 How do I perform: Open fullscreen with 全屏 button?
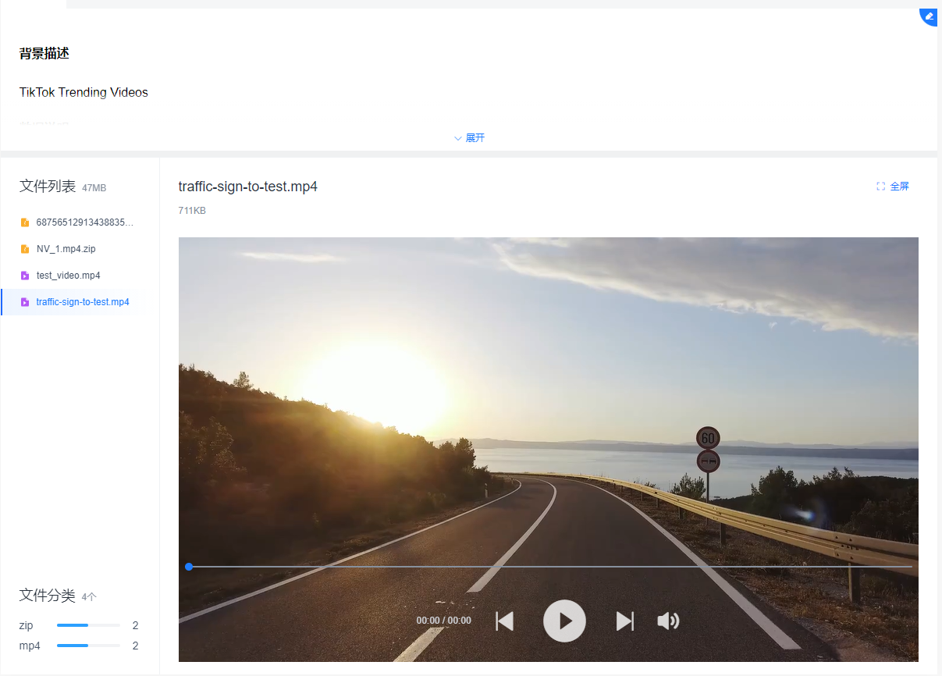pos(893,187)
